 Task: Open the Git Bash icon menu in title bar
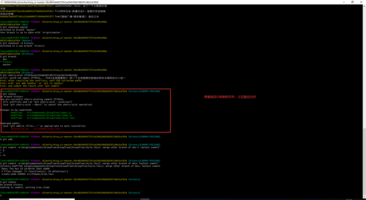[2, 2]
